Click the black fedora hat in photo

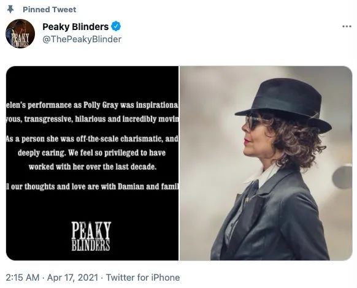click(284, 105)
